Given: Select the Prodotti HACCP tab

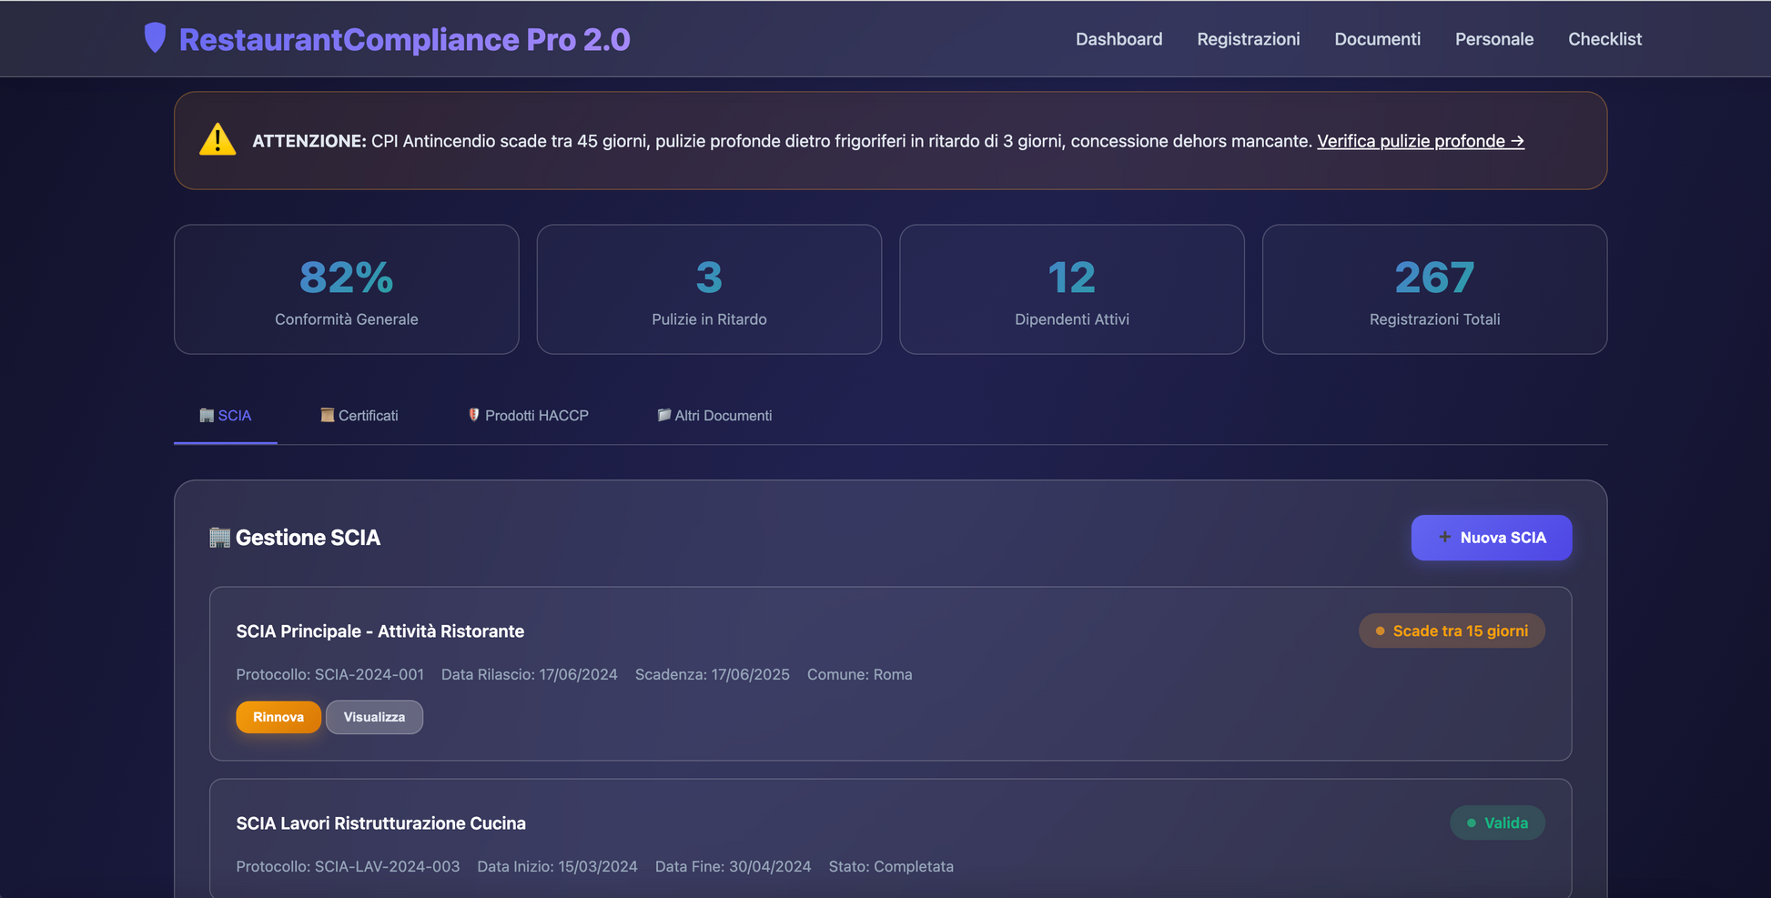Looking at the screenshot, I should click(528, 416).
